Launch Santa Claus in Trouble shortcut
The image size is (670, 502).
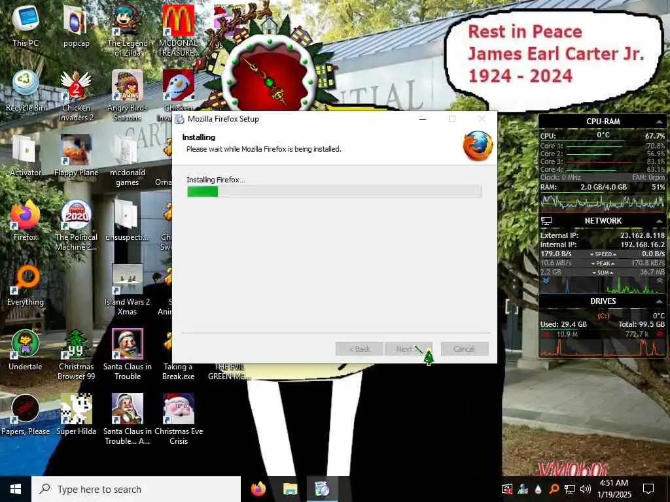[128, 354]
